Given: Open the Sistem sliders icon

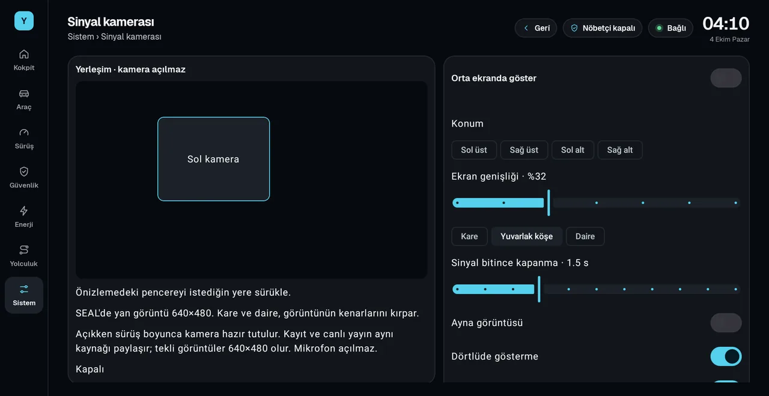Looking at the screenshot, I should (24, 289).
